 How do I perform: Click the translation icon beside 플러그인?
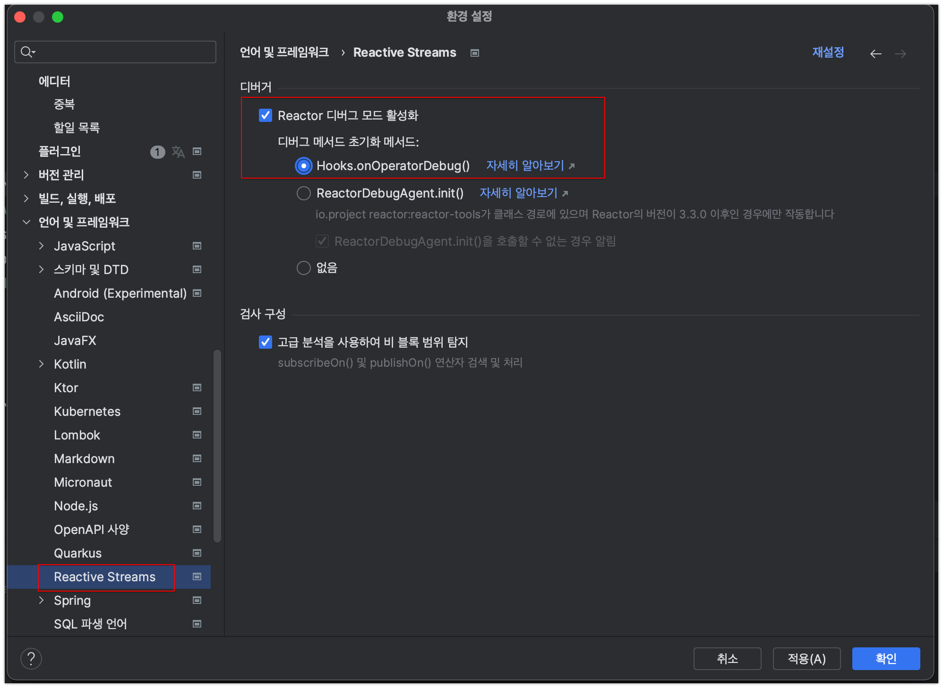pyautogui.click(x=178, y=152)
